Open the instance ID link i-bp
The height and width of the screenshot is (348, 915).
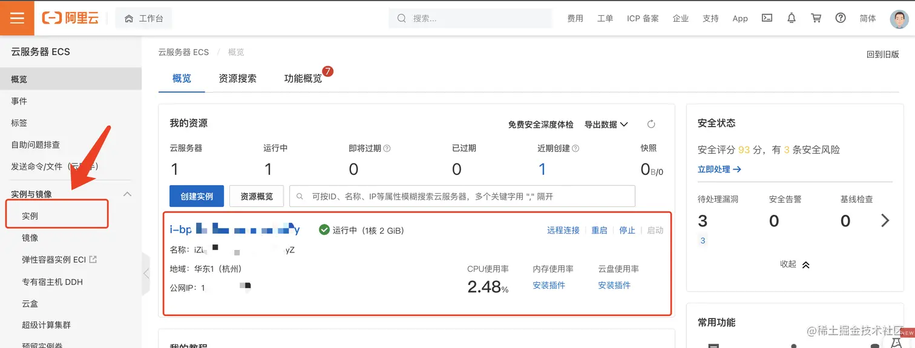click(x=235, y=229)
